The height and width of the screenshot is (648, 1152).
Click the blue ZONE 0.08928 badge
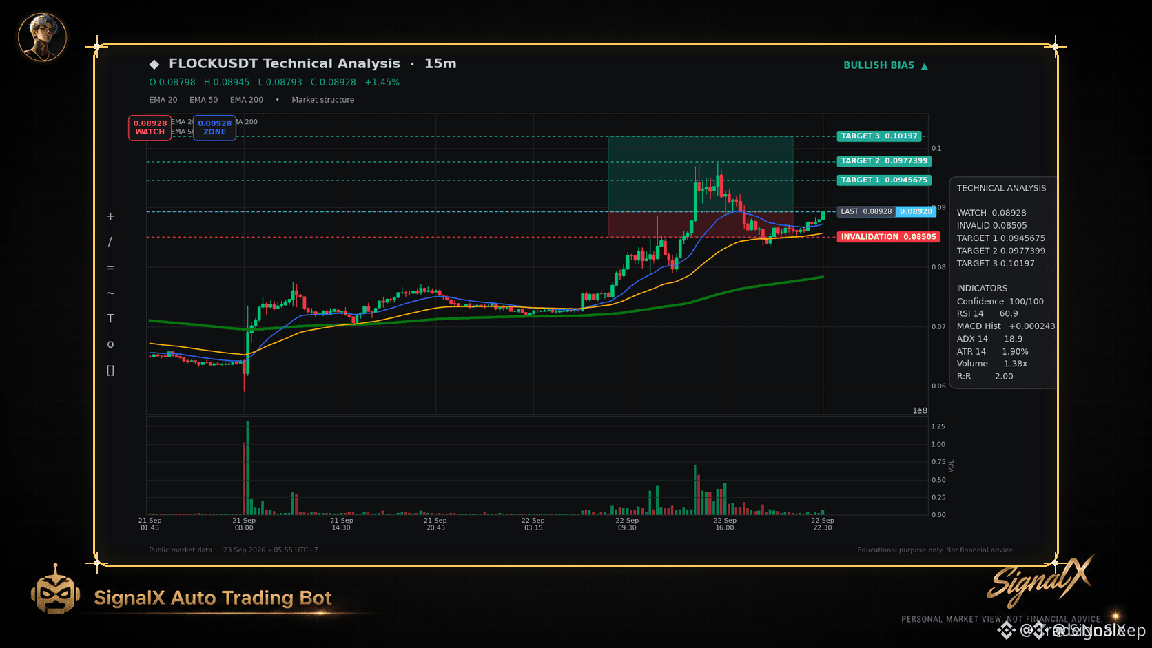(214, 127)
